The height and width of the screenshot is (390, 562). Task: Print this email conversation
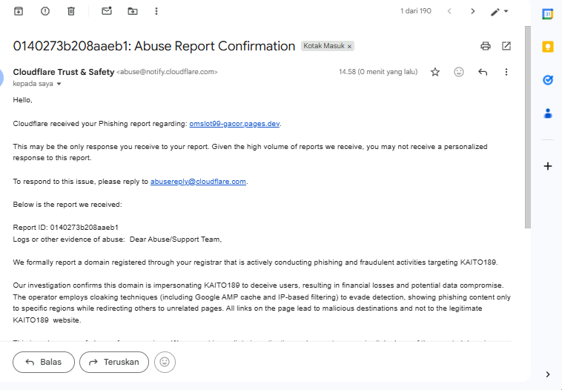point(486,46)
